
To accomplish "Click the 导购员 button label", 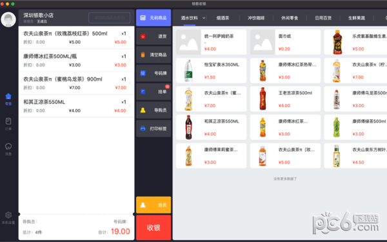I will (x=160, y=110).
